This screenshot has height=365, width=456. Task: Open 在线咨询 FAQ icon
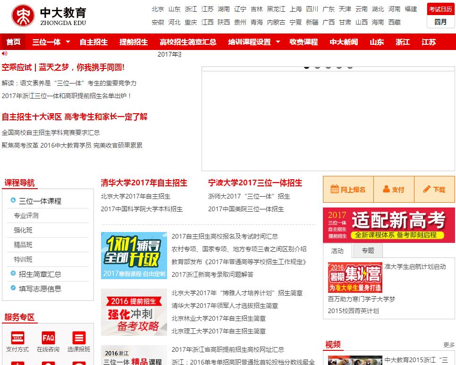tap(48, 338)
